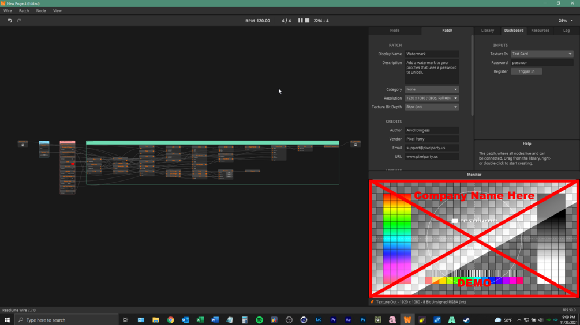
Task: Open the zoom percentage dropdown arrow
Action: pyautogui.click(x=572, y=21)
